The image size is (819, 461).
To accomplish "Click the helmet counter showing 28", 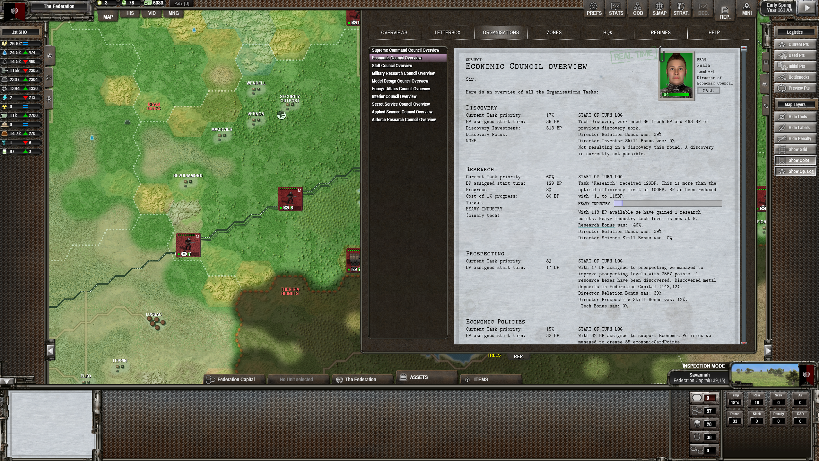I will click(x=704, y=424).
